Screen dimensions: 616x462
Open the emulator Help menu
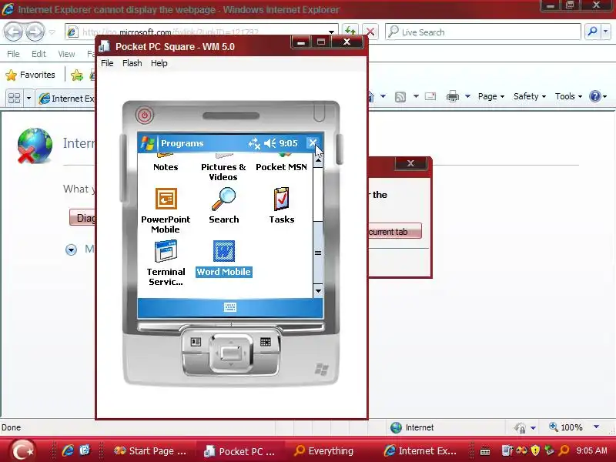coord(159,63)
